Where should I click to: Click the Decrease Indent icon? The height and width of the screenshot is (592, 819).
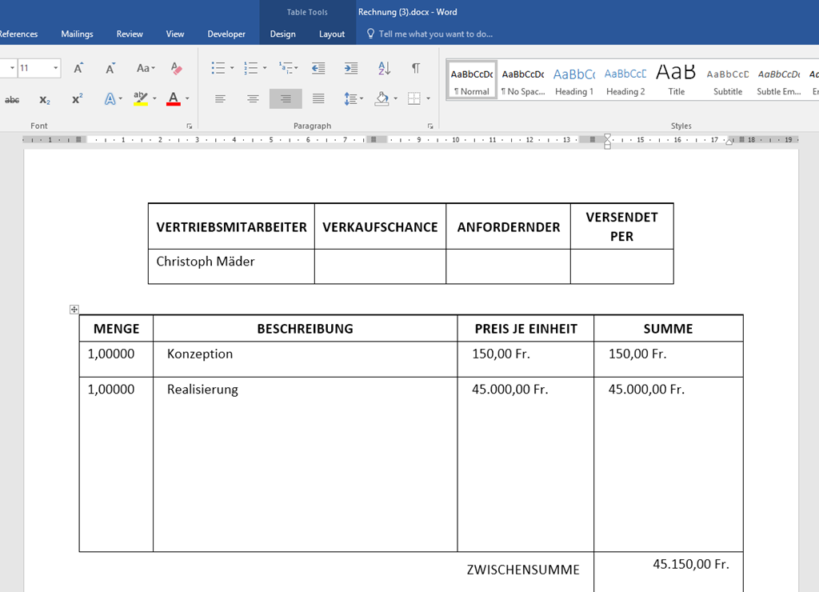(x=318, y=69)
